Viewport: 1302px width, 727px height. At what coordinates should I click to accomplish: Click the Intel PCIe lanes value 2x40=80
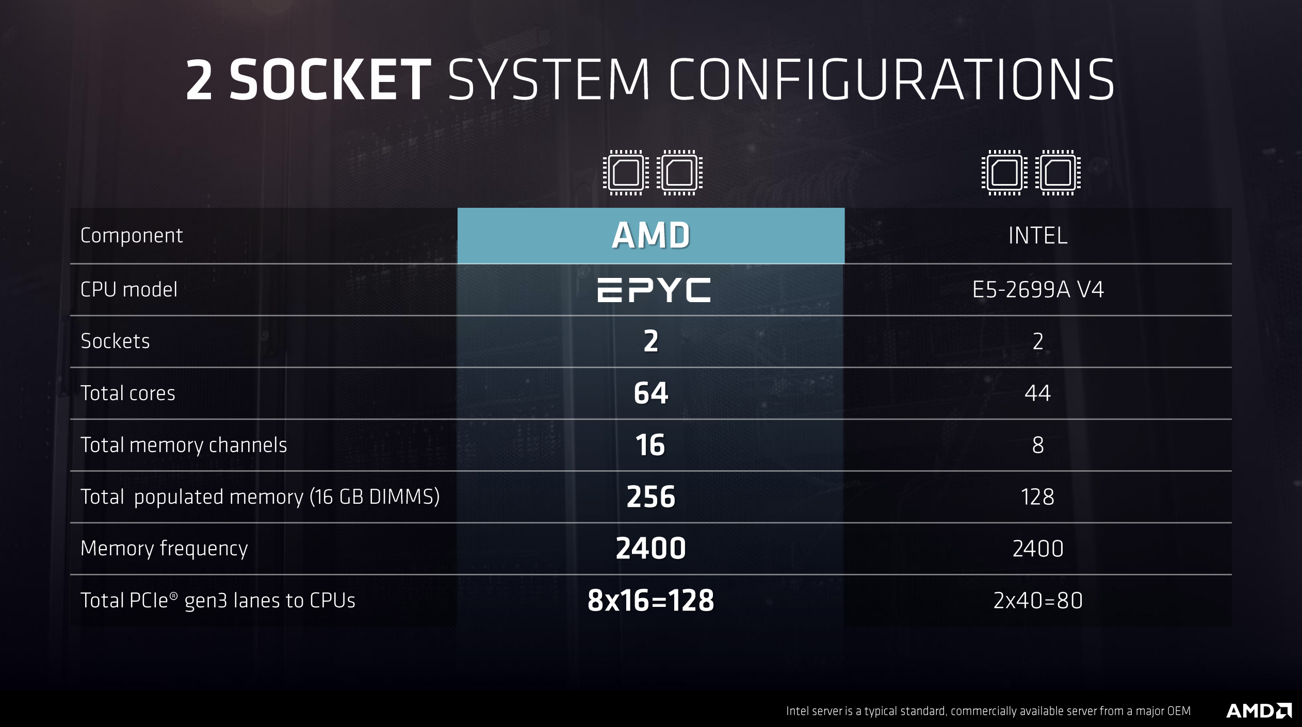[x=1037, y=601]
